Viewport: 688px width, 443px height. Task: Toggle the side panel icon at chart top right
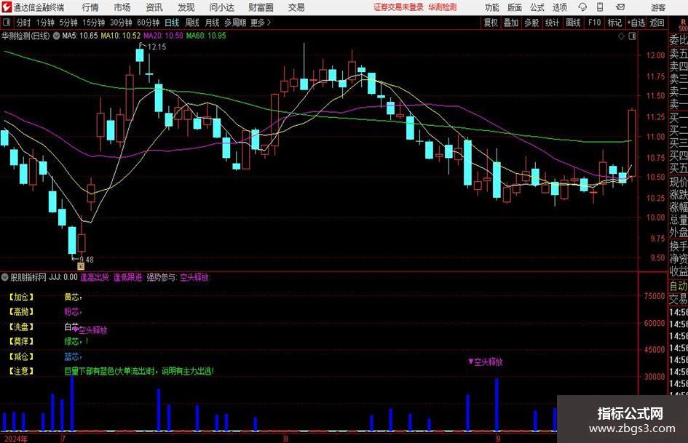(x=632, y=36)
